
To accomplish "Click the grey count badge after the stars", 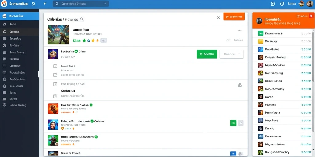I will point(103,41).
